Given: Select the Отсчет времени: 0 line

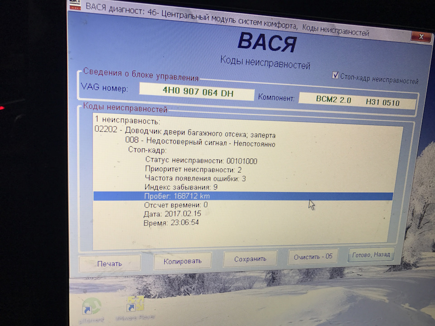Looking at the screenshot, I should (x=176, y=205).
